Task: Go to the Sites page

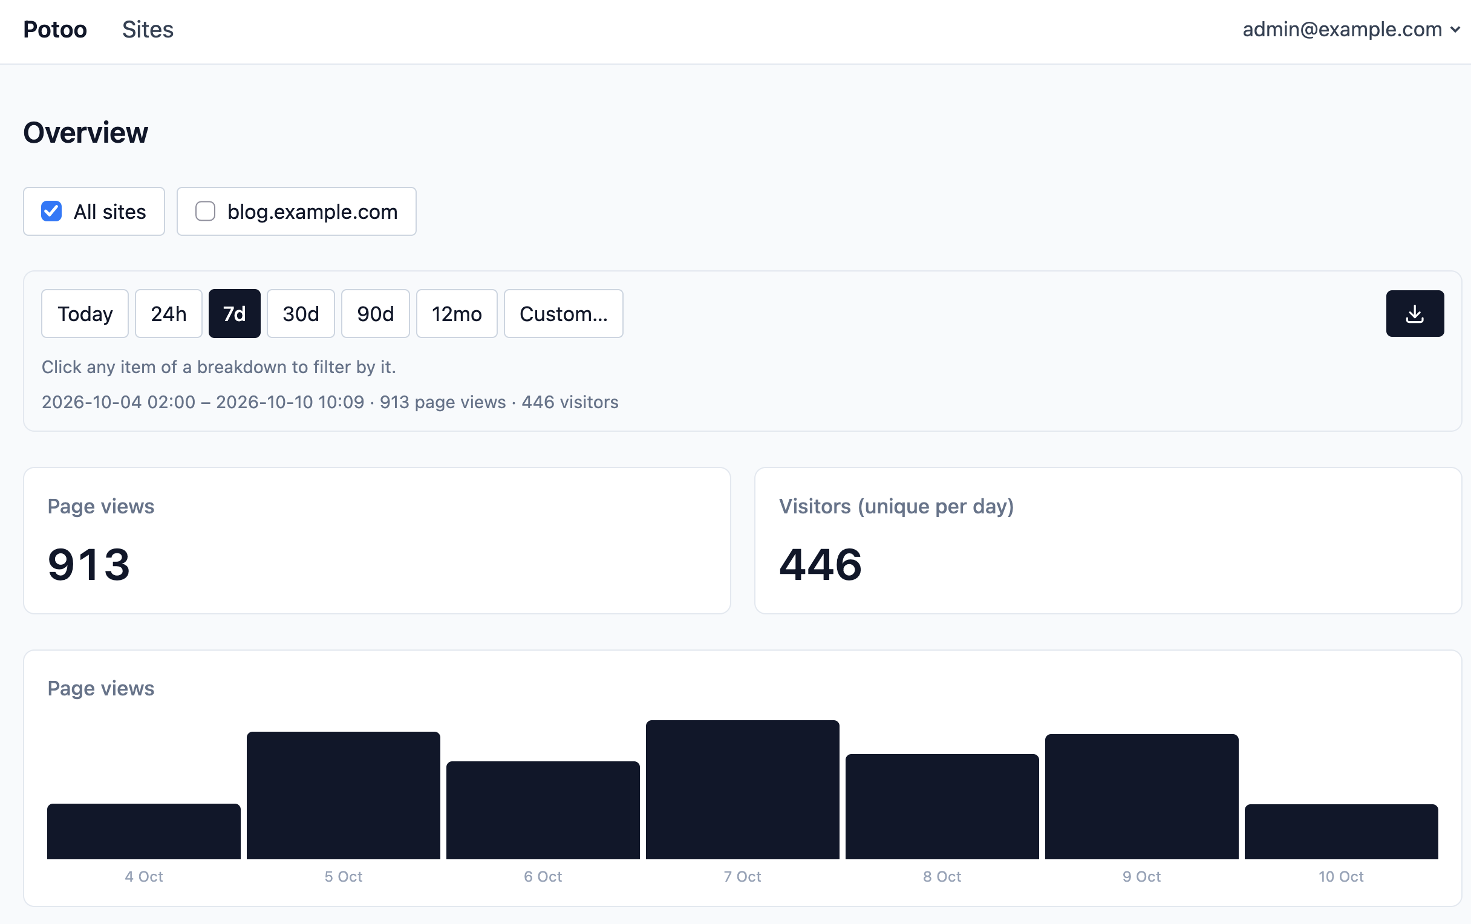Action: click(x=148, y=29)
